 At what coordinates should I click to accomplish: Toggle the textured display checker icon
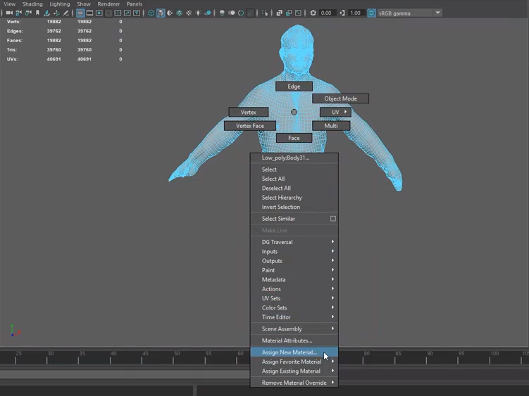point(189,13)
